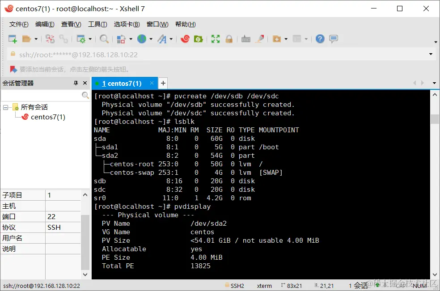The height and width of the screenshot is (291, 440).
Task: Click the greyed layout pane icon
Action: coord(297,39)
